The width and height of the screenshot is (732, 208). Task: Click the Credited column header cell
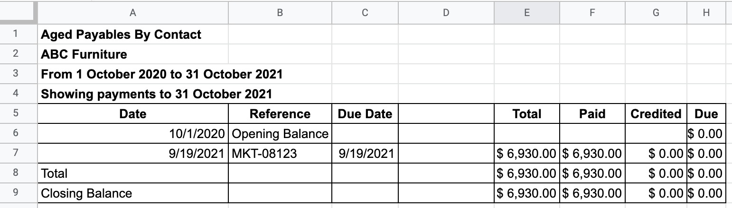pos(656,114)
